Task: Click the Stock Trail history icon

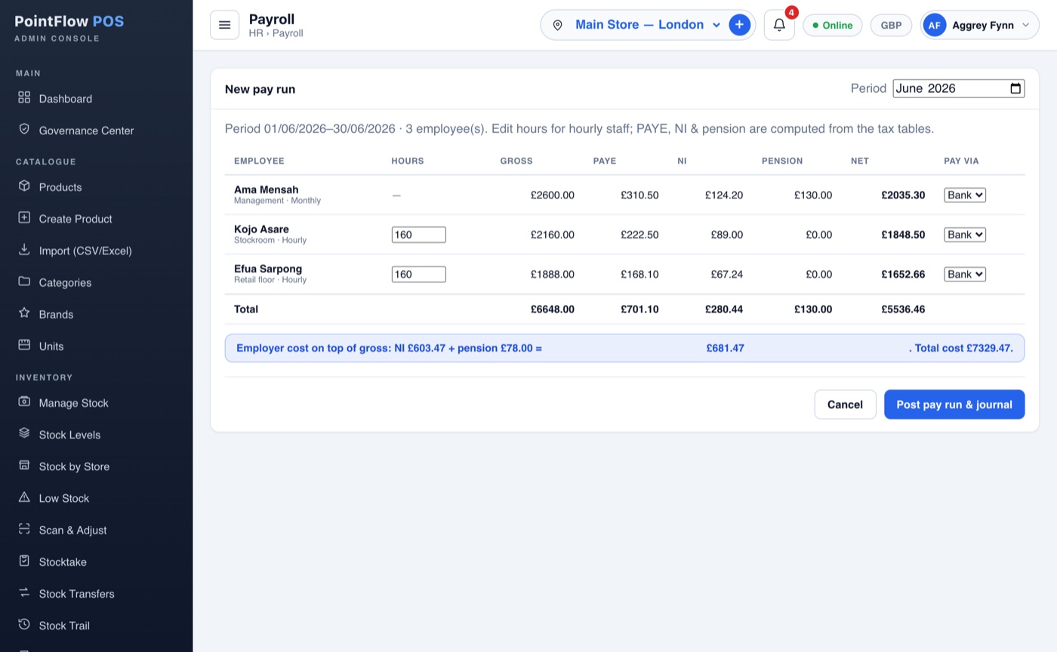Action: pyautogui.click(x=24, y=625)
